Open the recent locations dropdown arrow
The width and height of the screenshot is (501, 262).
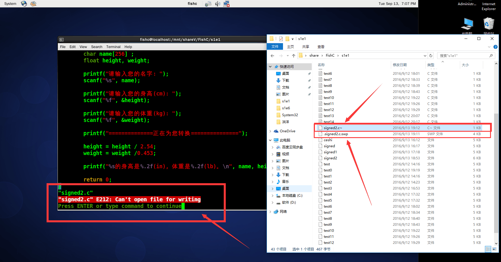click(288, 56)
